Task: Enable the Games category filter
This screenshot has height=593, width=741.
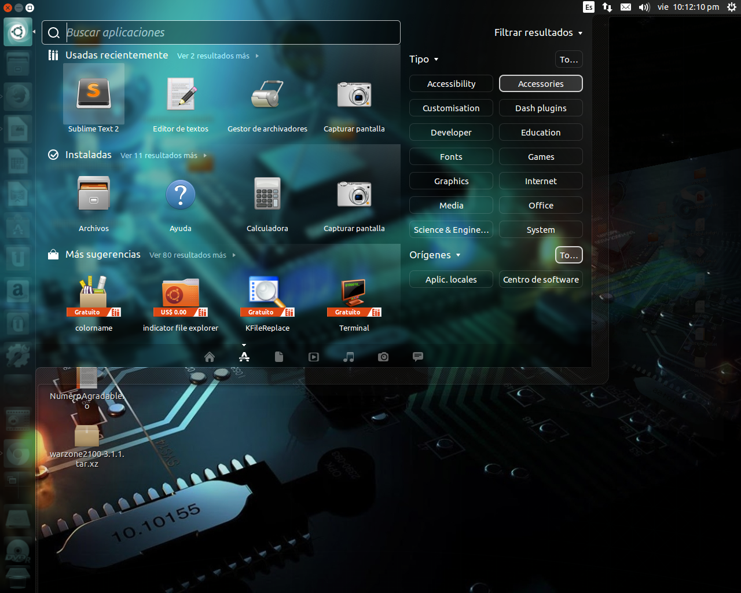Action: click(x=540, y=156)
